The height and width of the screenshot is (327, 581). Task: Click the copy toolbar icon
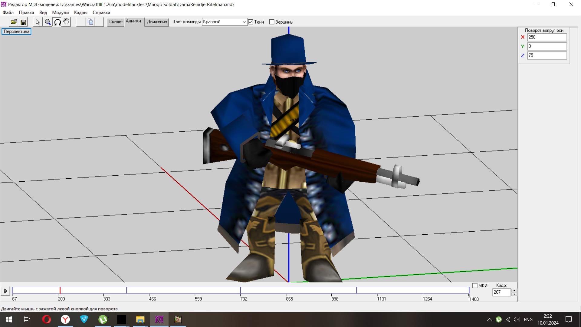pos(90,22)
